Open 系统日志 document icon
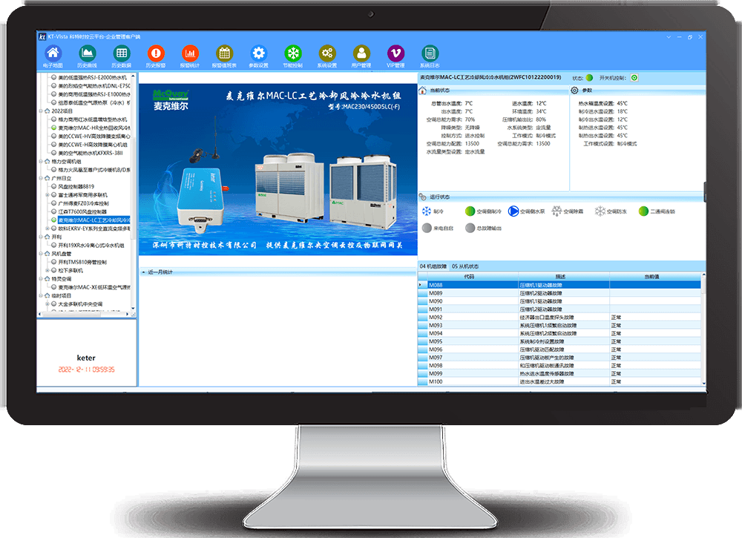 [x=430, y=53]
